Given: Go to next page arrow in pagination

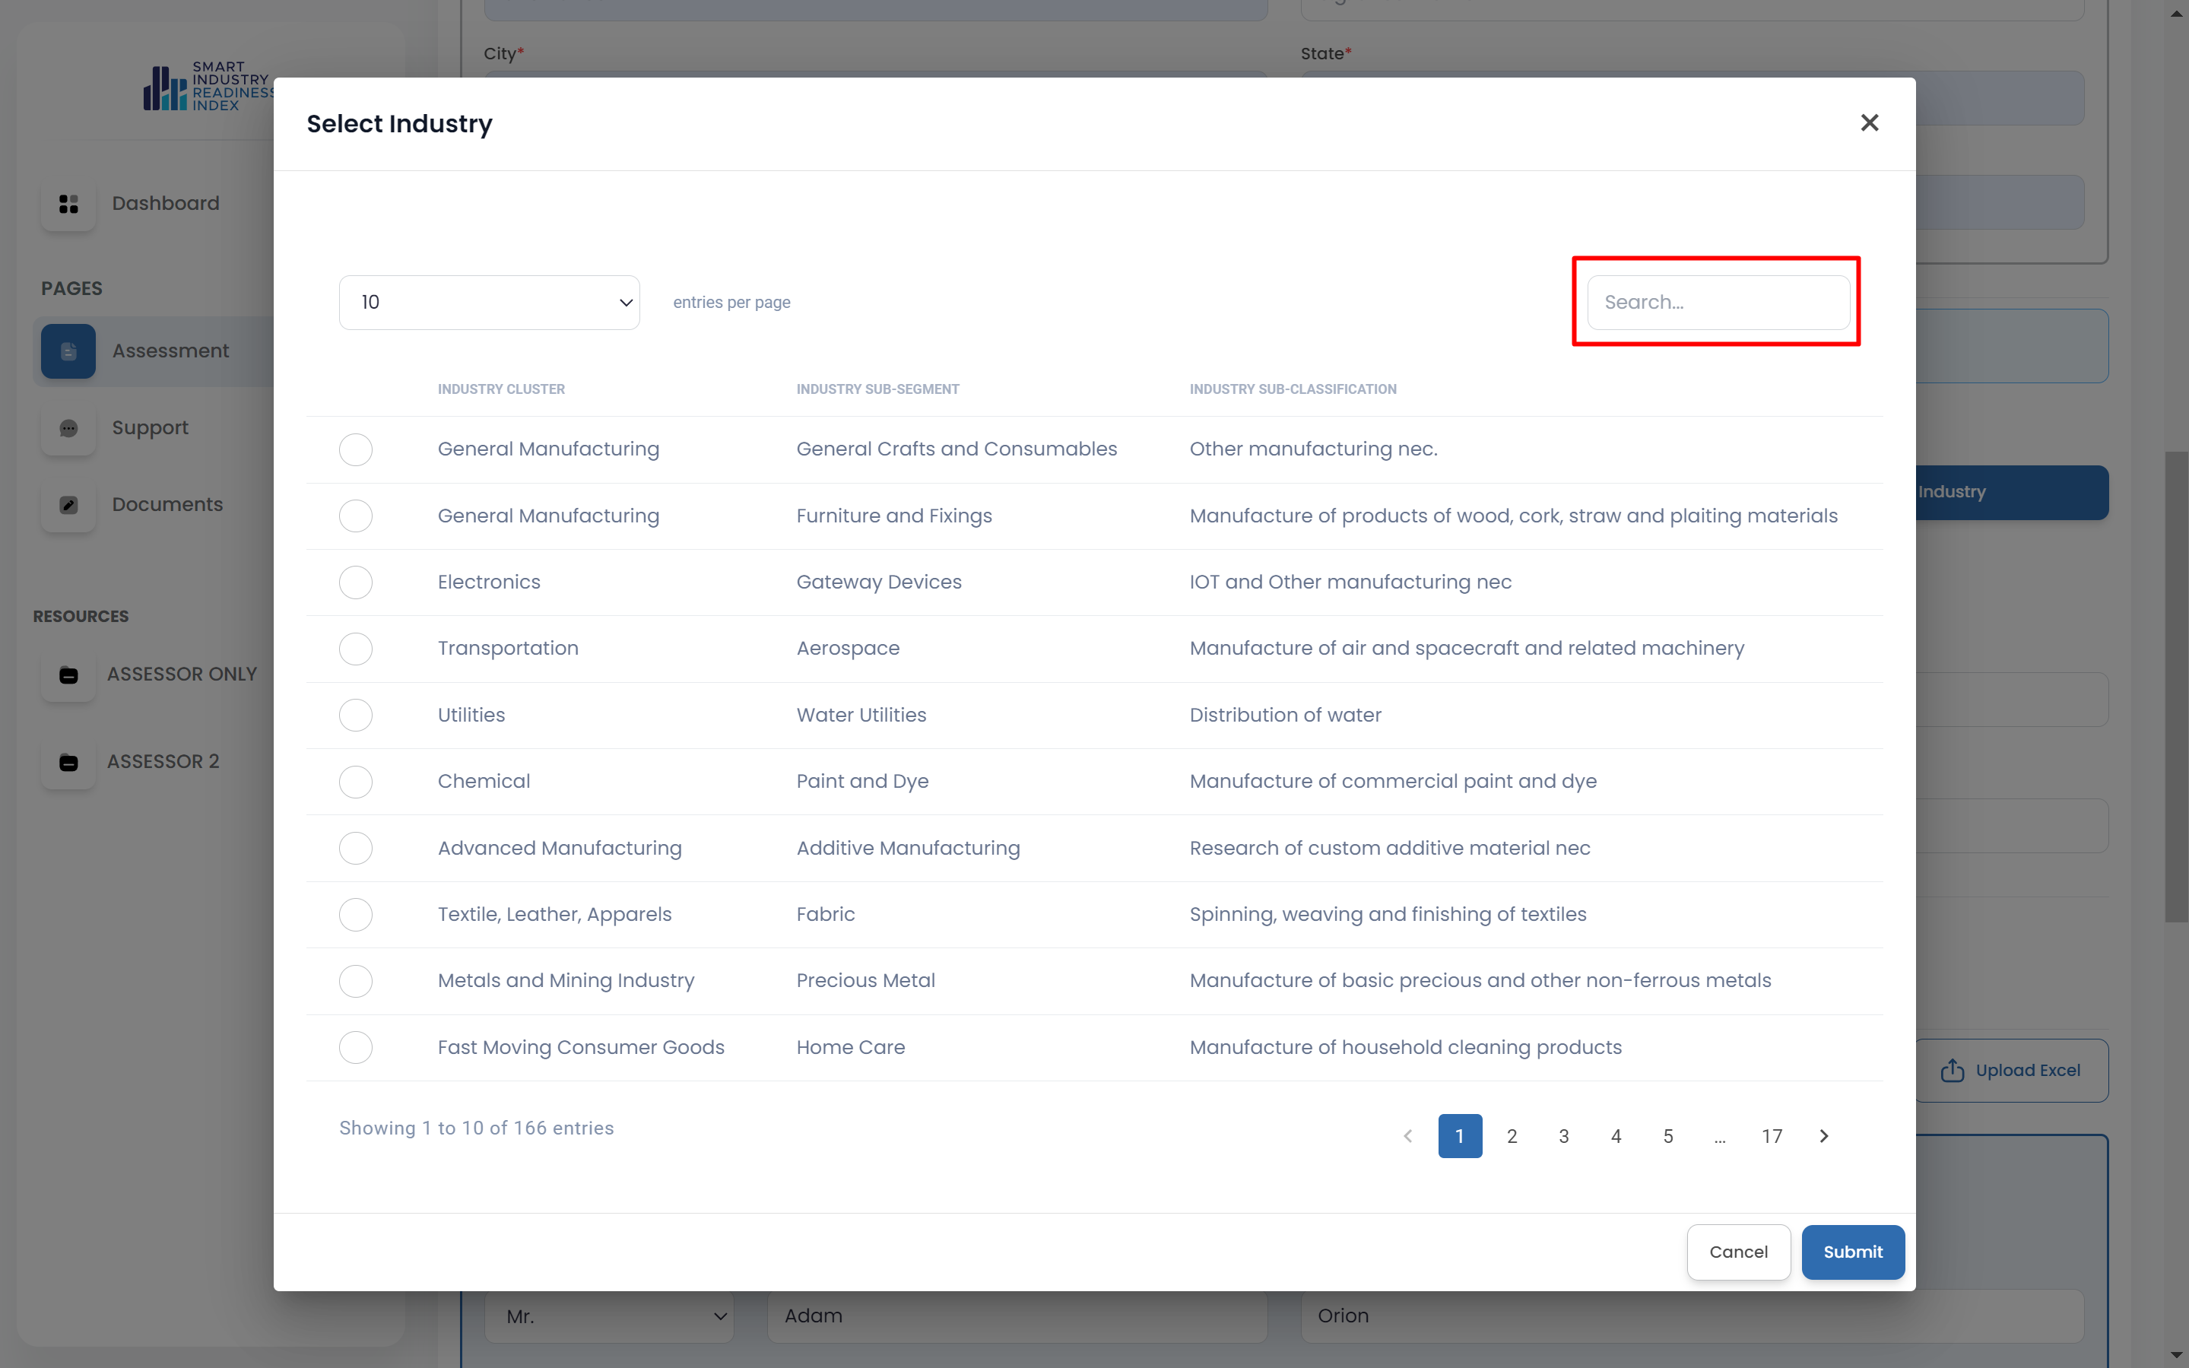Looking at the screenshot, I should pos(1823,1136).
